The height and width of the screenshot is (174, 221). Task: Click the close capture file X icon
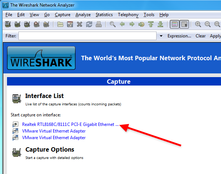(80, 25)
